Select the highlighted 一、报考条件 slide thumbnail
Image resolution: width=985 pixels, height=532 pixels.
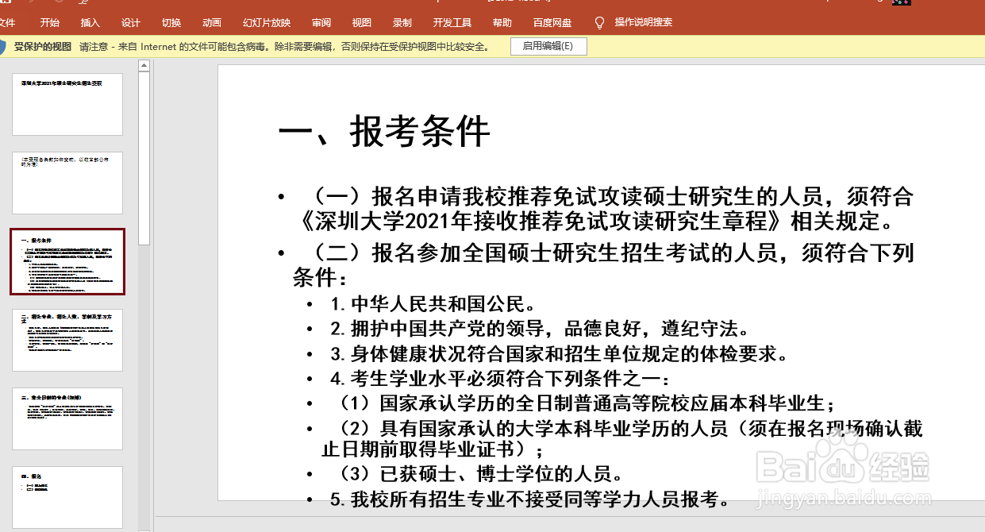(x=67, y=262)
